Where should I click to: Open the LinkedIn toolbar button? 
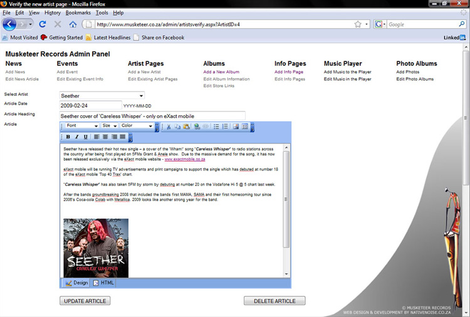[454, 38]
